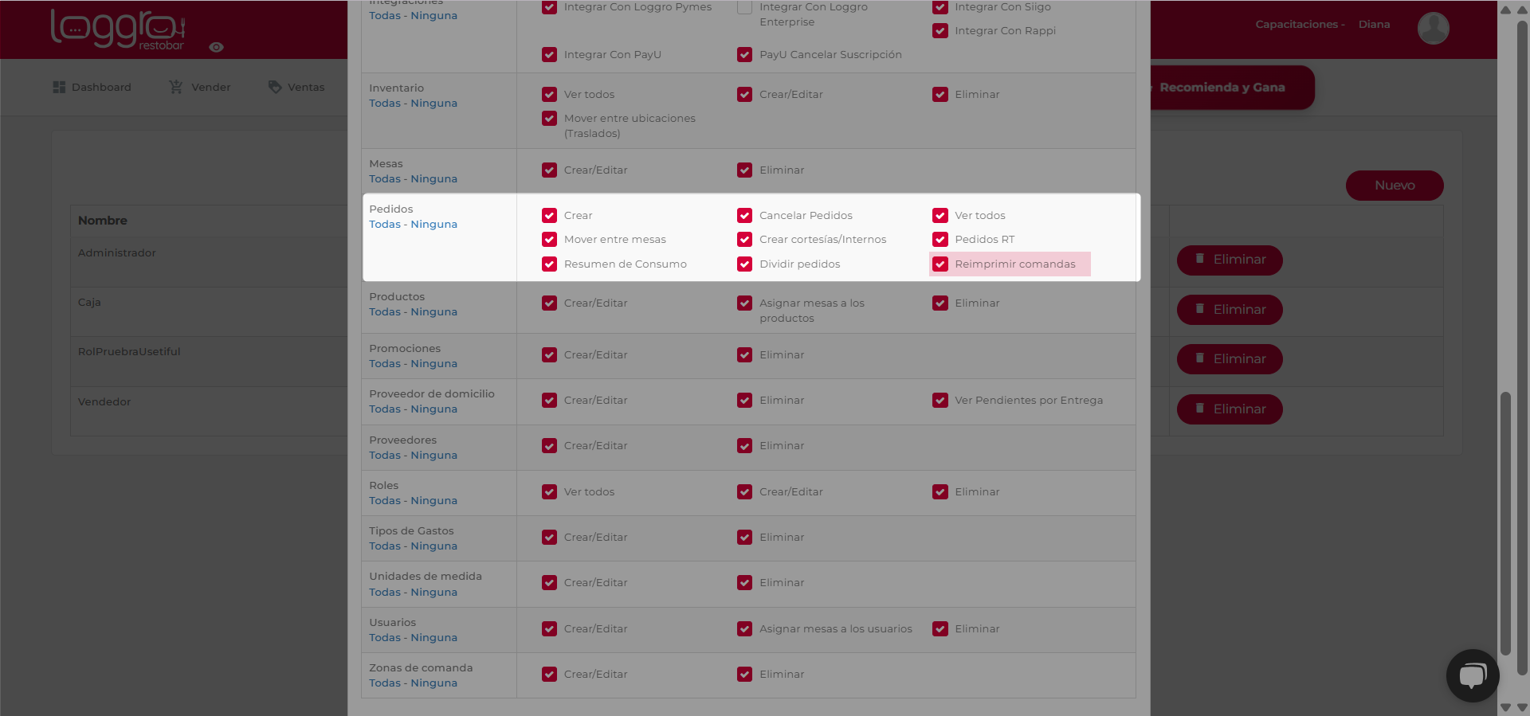Image resolution: width=1530 pixels, height=716 pixels.
Task: Click the eye icon under the Loggro logo
Action: (216, 47)
